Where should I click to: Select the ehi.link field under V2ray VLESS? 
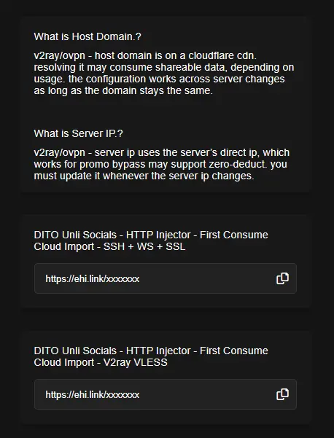tap(166, 394)
